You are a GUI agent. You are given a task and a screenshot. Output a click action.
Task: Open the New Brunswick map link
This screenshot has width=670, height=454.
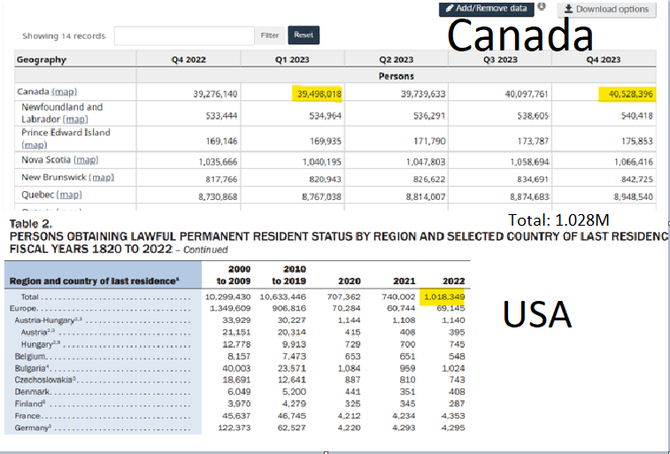pos(102,177)
